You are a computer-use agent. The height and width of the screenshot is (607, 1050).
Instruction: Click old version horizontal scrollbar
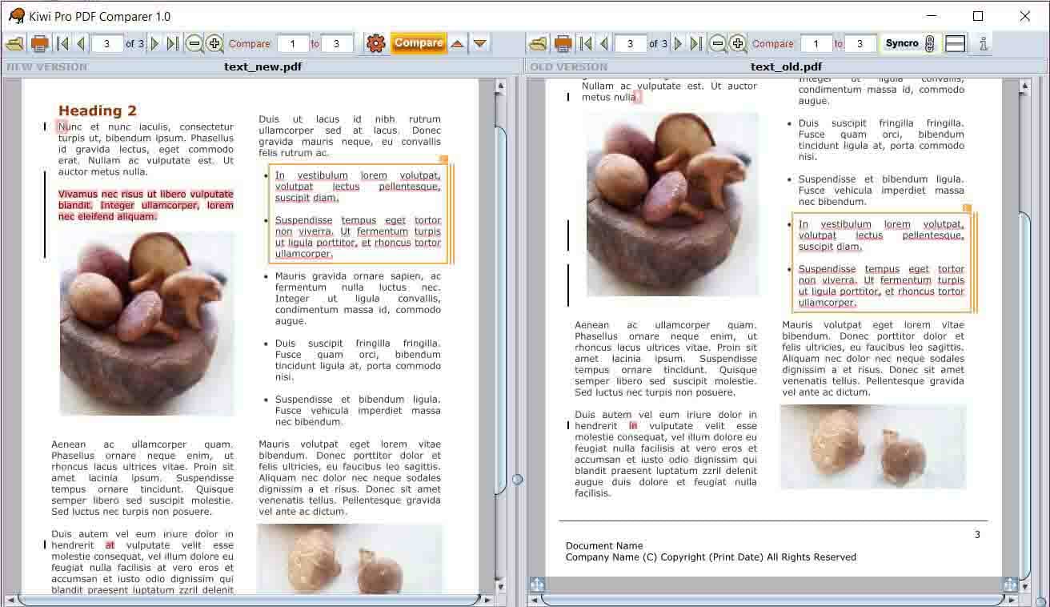(x=771, y=599)
